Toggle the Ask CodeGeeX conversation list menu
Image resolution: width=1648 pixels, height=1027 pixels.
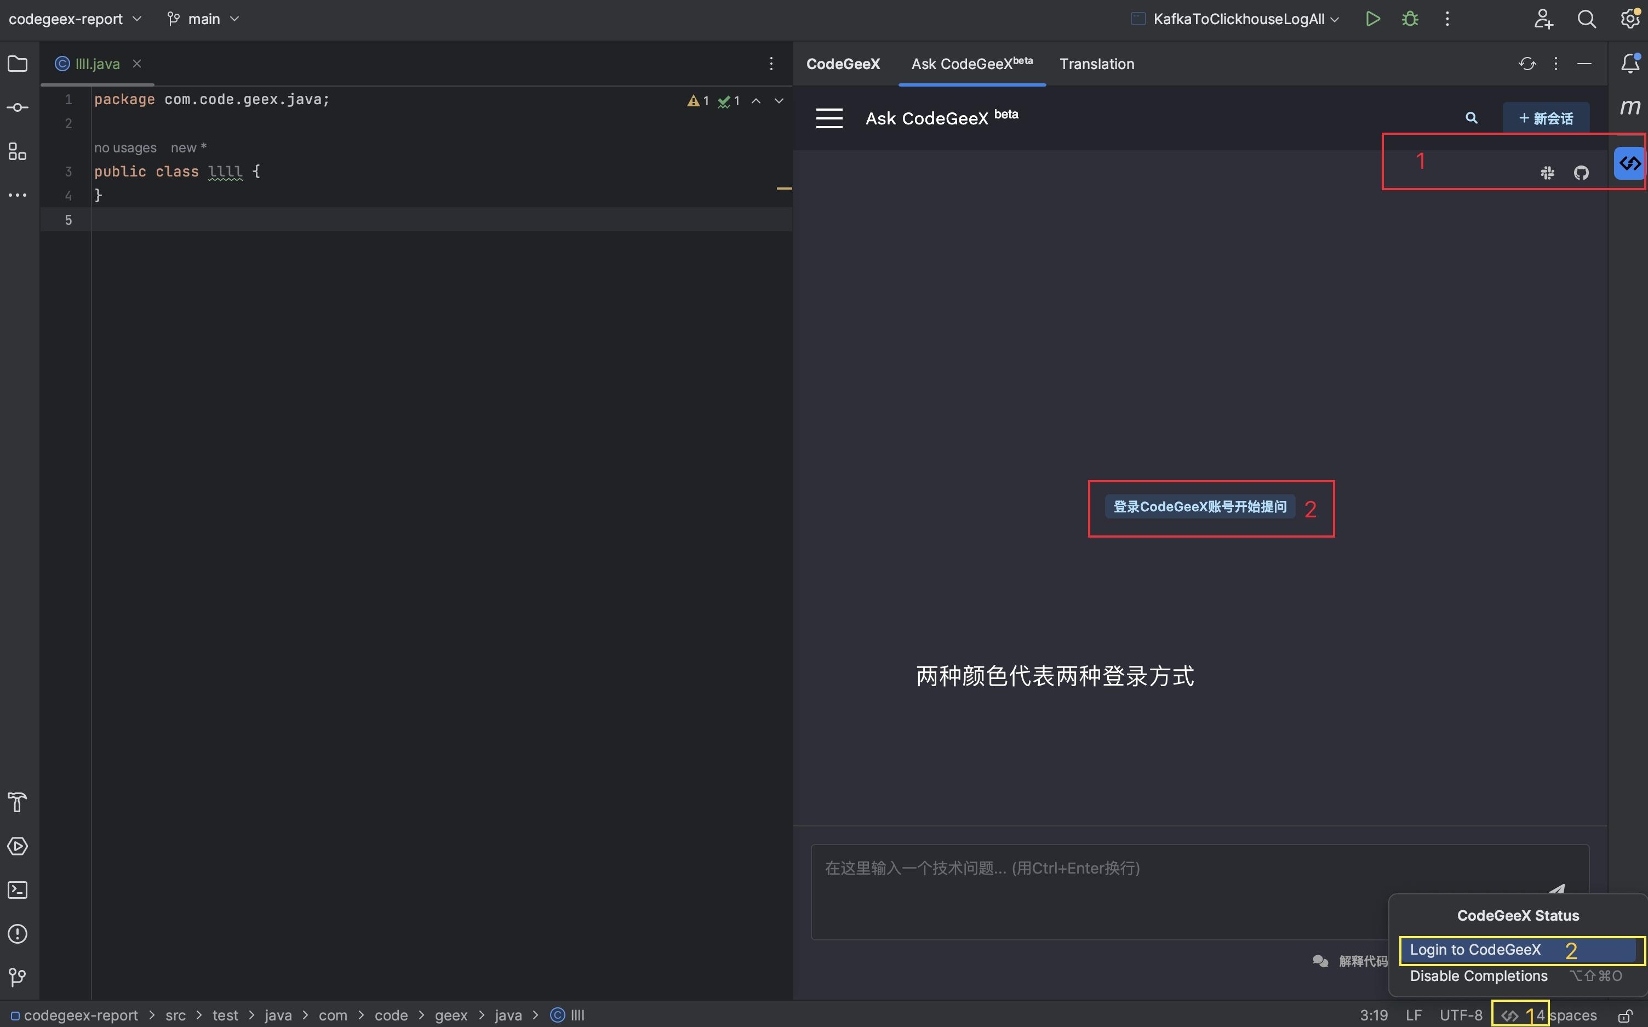829,117
